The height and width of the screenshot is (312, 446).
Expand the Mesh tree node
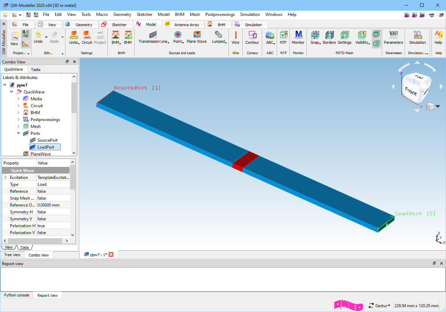click(x=19, y=127)
